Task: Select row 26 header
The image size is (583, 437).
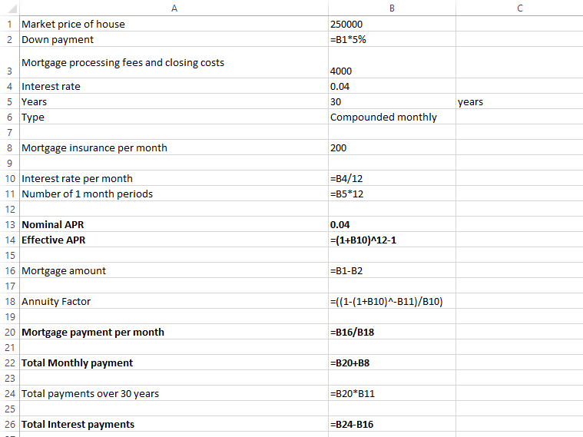Action: click(10, 424)
